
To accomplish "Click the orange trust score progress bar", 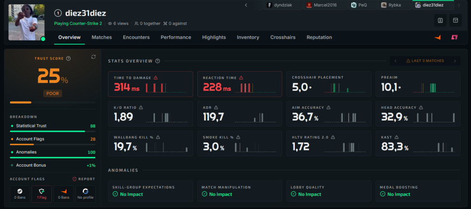I will (x=53, y=103).
